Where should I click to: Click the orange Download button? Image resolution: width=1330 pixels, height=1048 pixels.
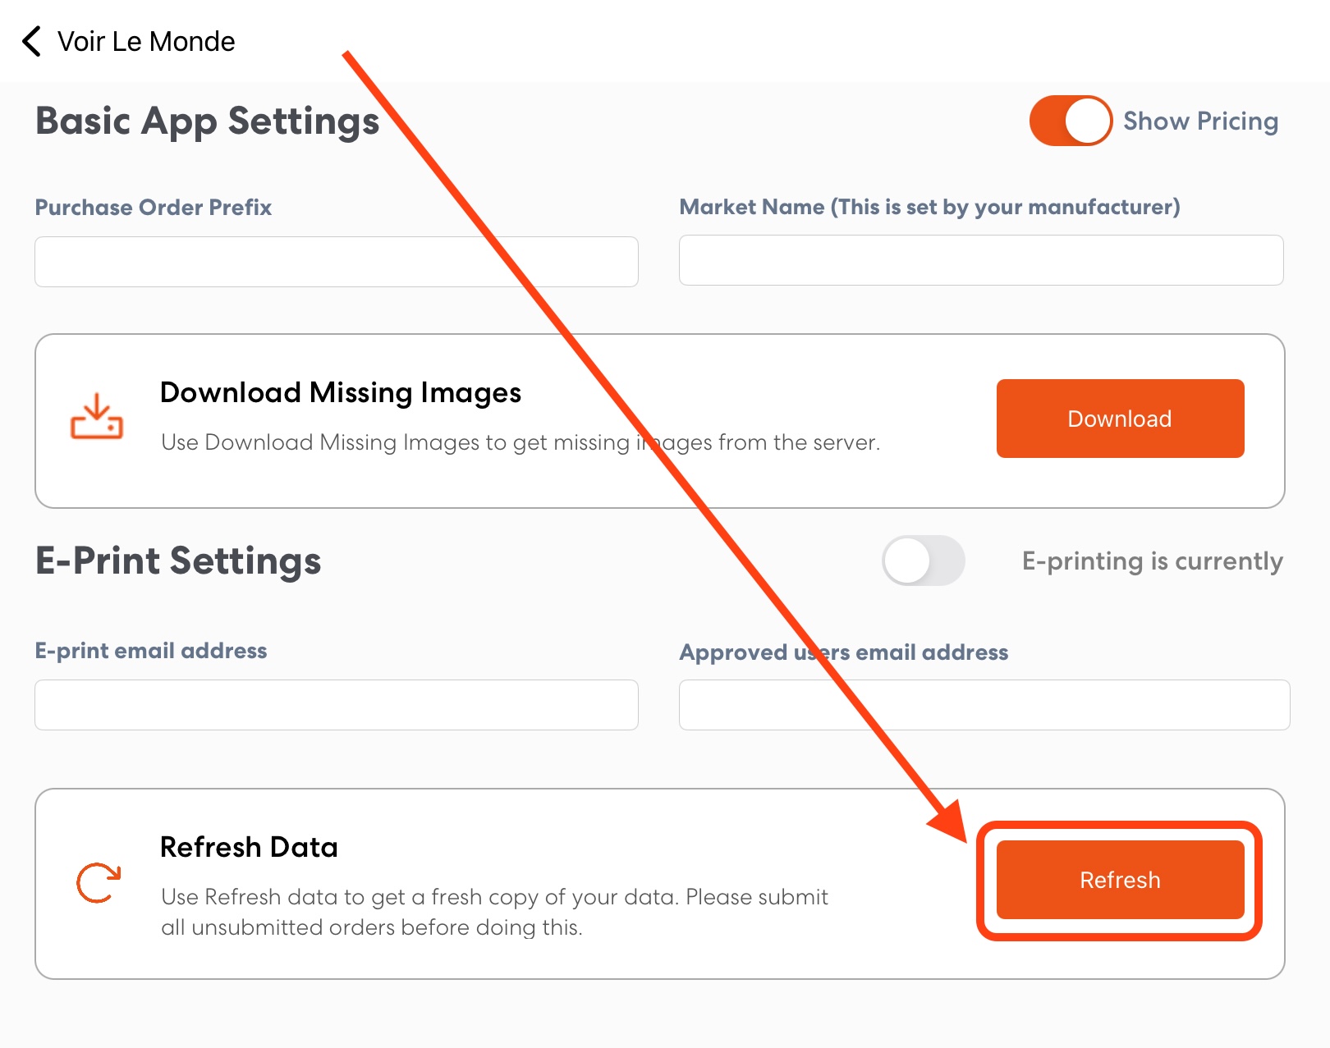coord(1120,419)
